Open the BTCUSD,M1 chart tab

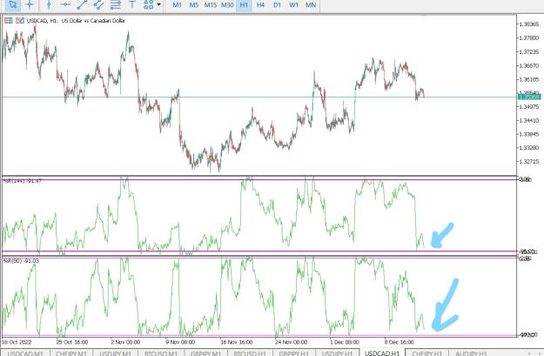click(161, 353)
